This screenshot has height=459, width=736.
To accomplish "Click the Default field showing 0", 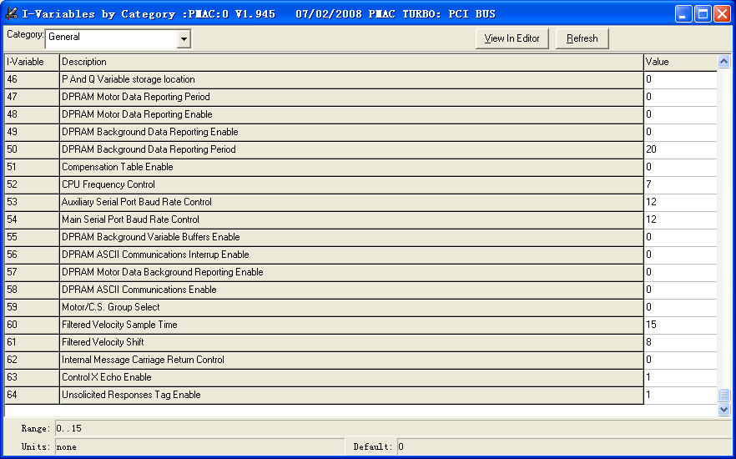I will pos(565,446).
